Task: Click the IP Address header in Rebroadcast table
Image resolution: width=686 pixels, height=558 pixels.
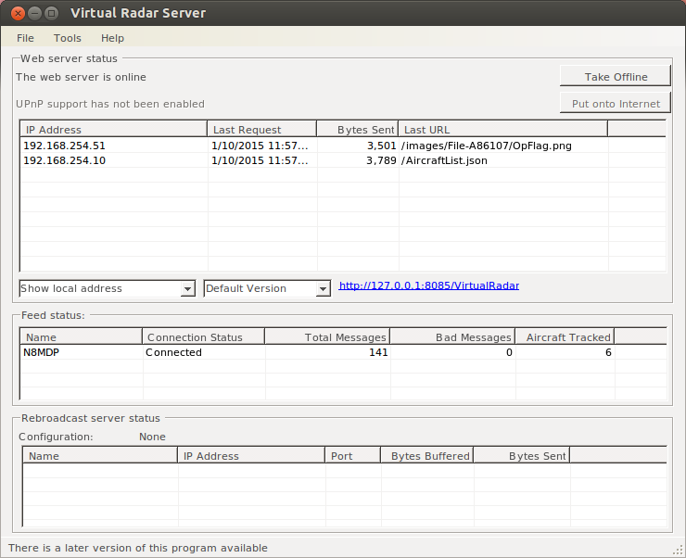Action: point(251,456)
